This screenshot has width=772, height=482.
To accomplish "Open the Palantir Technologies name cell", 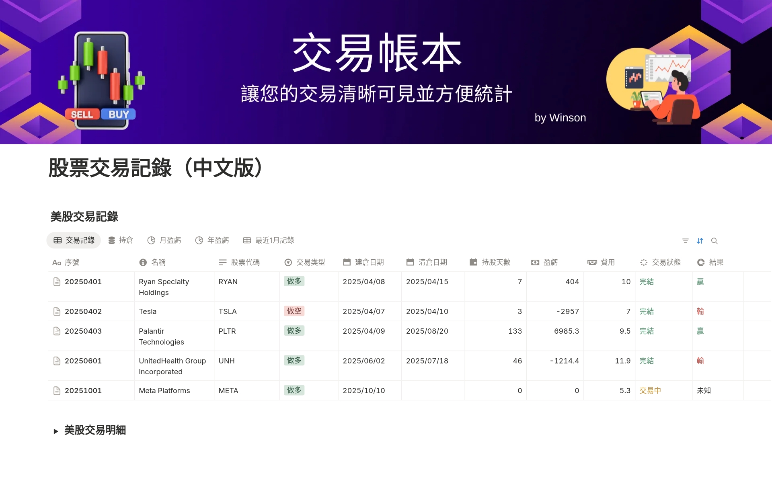I will tap(161, 336).
